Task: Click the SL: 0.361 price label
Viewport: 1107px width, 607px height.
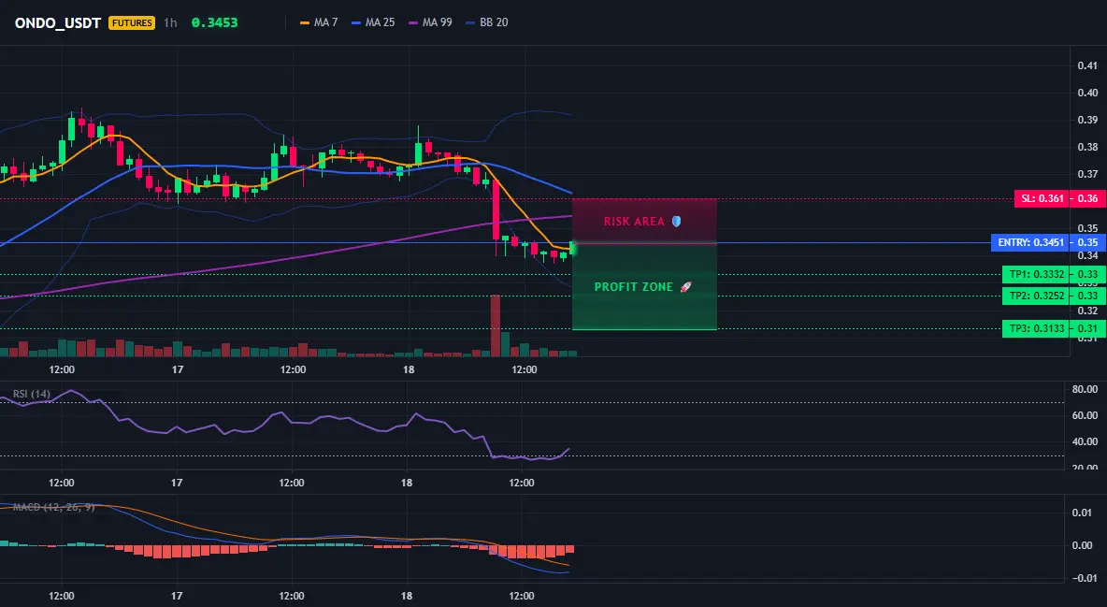Action: [x=1042, y=198]
